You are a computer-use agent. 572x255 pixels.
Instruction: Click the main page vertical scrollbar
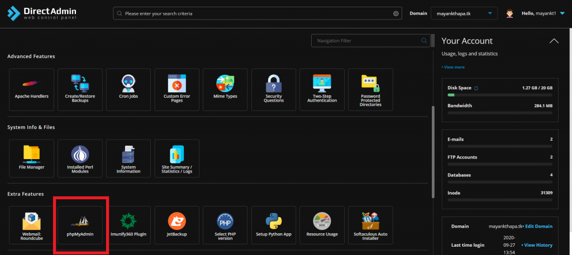point(433,152)
